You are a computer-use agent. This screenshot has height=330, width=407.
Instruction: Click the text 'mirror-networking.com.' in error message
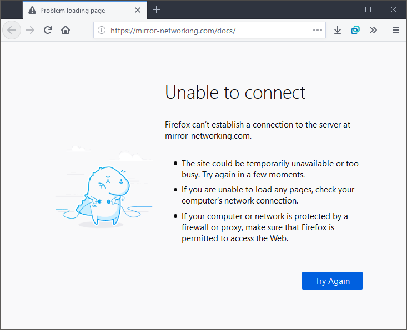[x=208, y=136]
